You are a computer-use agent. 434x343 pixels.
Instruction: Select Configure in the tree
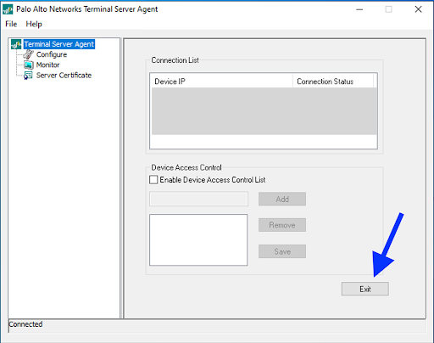[52, 54]
